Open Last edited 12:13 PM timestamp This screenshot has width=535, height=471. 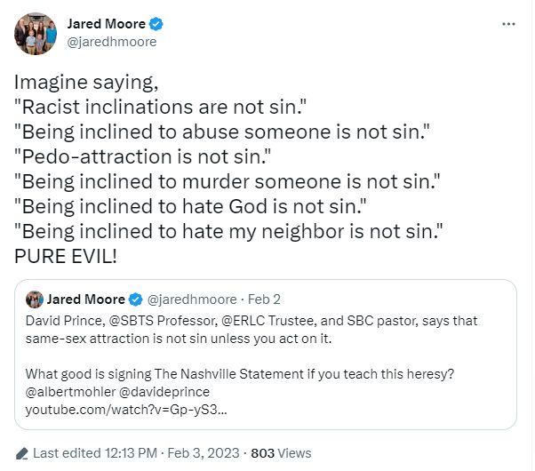click(95, 453)
